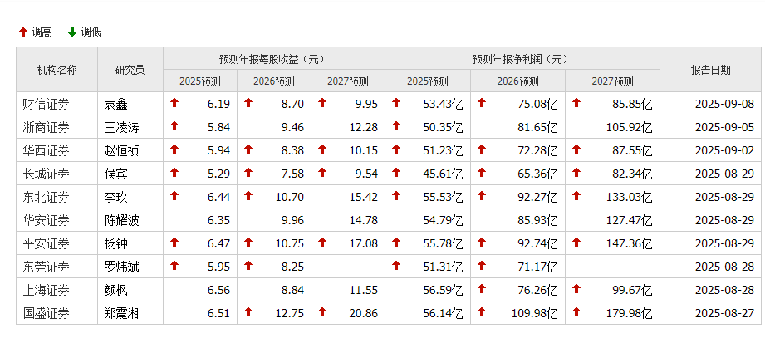The height and width of the screenshot is (343, 765).
Task: Click red arrow beside 平安证券 17.08
Action: pyautogui.click(x=322, y=243)
